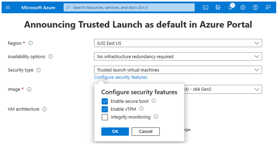The width and height of the screenshot is (278, 147).
Task: Open the Help question mark icon
Action: (255, 7)
